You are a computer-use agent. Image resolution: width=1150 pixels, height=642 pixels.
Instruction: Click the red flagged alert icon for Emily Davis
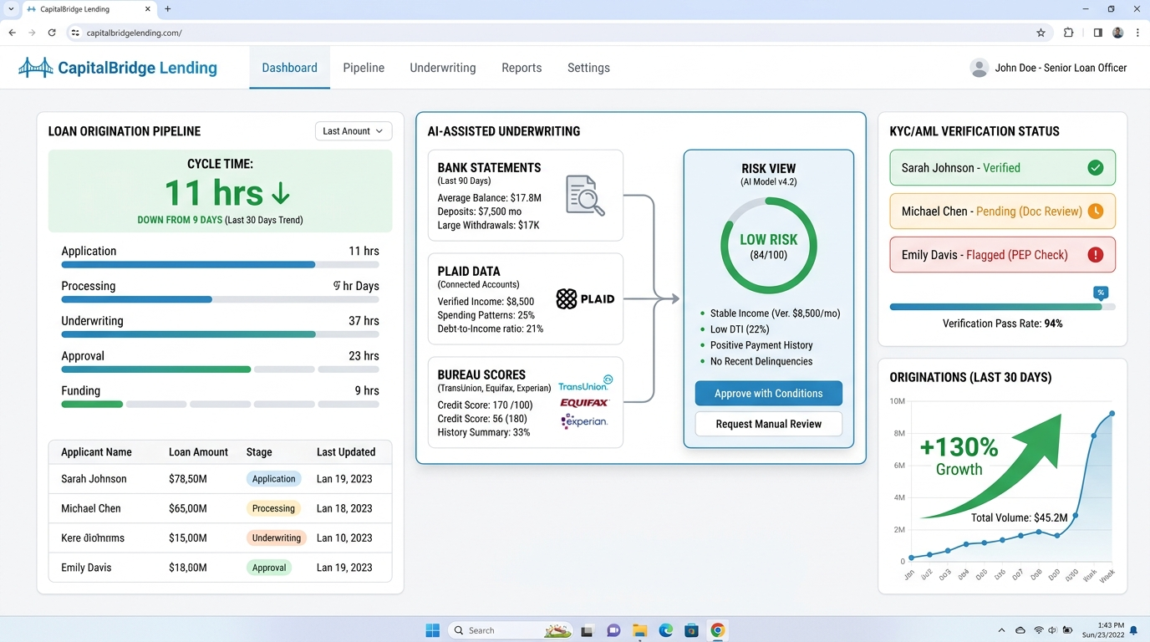tap(1095, 255)
